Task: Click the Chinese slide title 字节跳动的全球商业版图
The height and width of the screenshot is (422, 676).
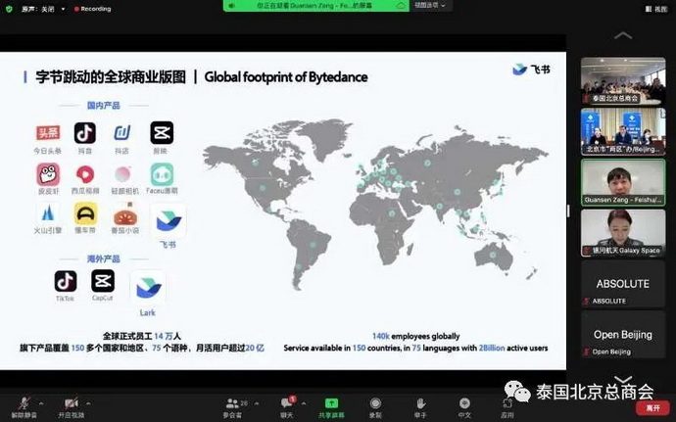Action: coord(111,77)
